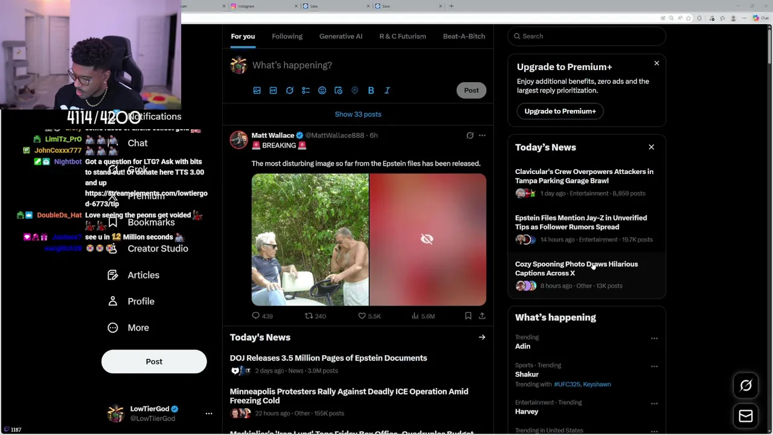Reveal the blurred sensitive image
Viewport: 773px width, 435px height.
pyautogui.click(x=427, y=239)
